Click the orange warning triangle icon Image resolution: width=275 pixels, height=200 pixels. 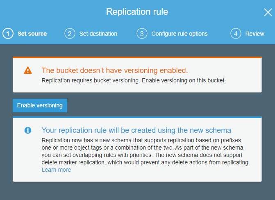click(x=27, y=70)
